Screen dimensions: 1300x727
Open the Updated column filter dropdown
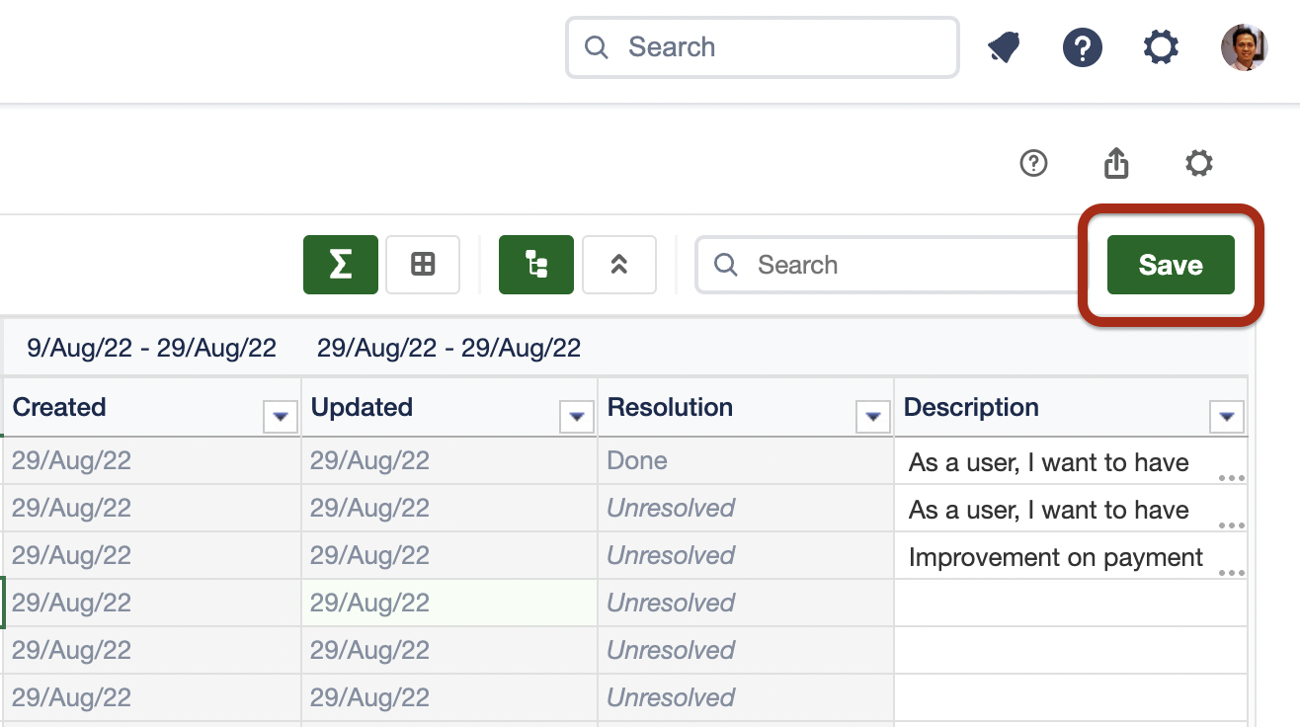[x=576, y=418]
